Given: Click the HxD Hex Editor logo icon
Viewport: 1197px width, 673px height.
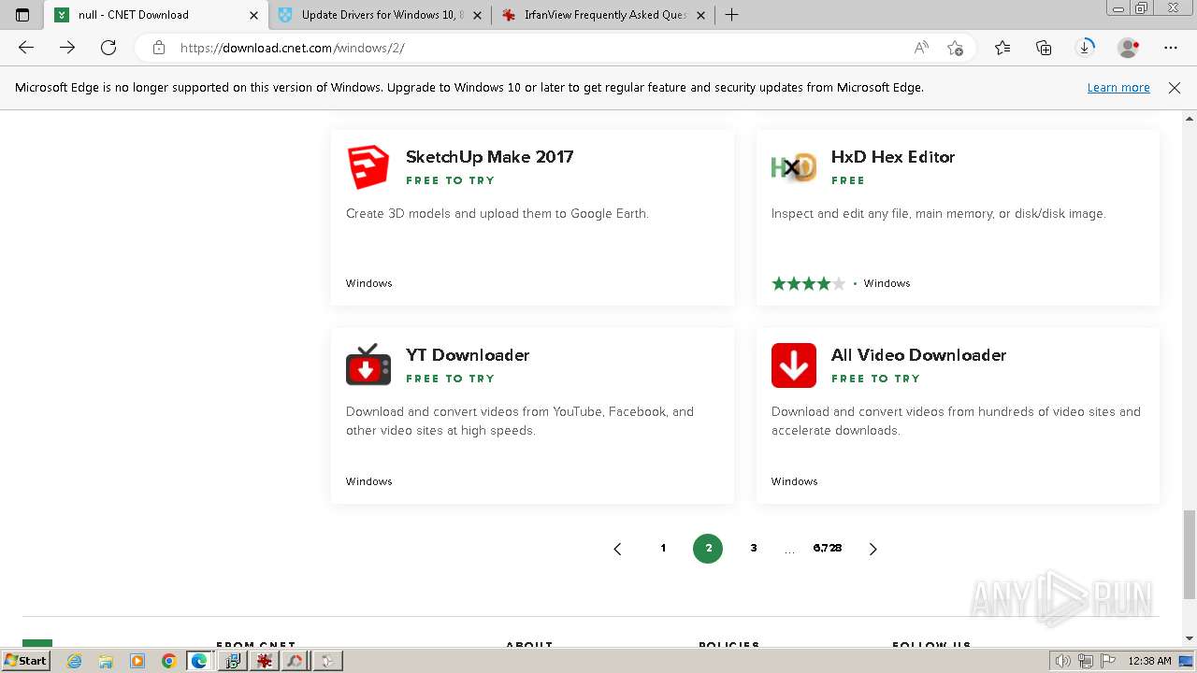Looking at the screenshot, I should (x=794, y=167).
